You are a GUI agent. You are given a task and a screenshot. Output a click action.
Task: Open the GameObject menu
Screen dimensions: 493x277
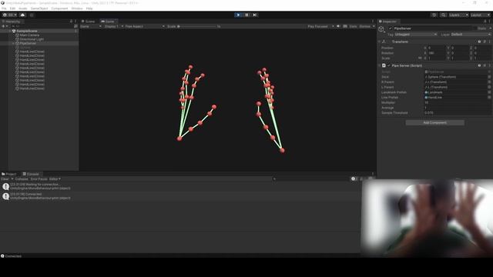pos(39,8)
